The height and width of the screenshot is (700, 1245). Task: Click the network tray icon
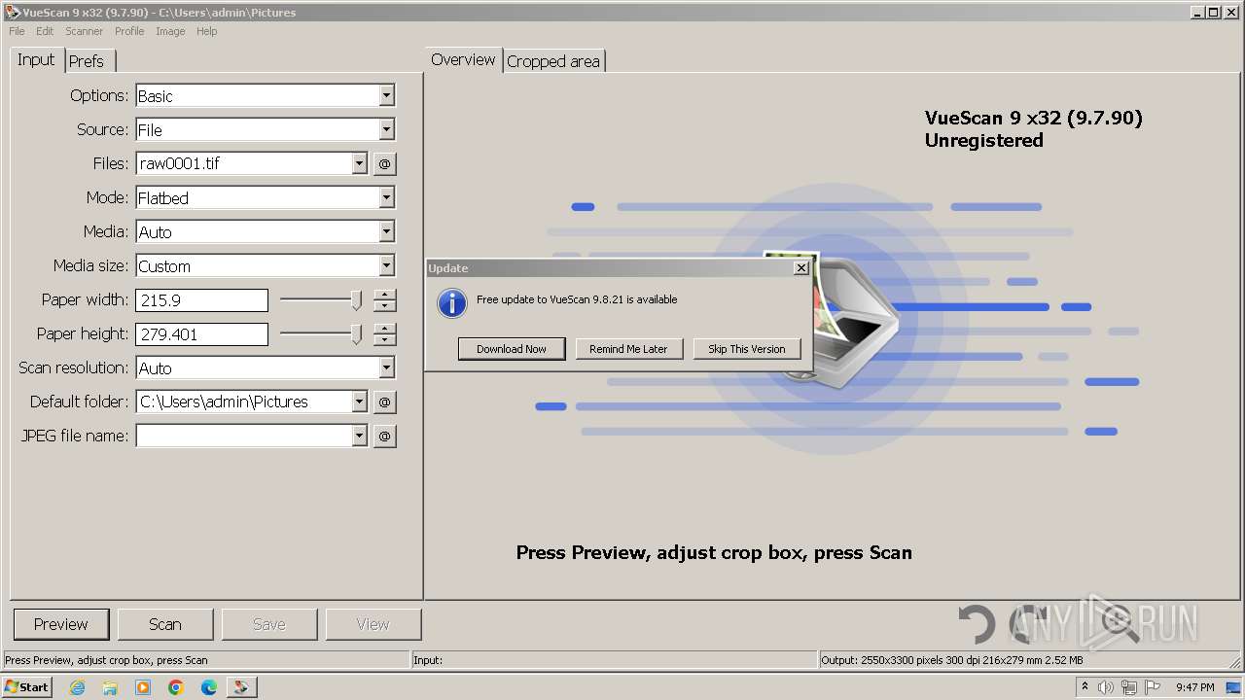point(1129,687)
